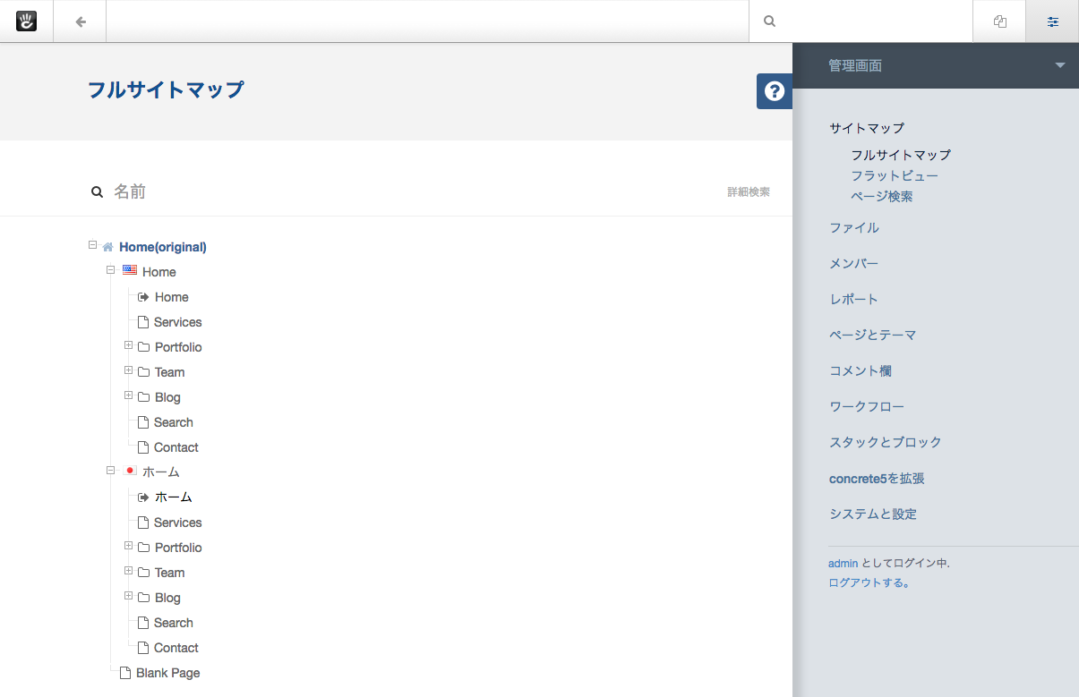Select フルサイトマップ submenu item
This screenshot has width=1079, height=697.
pyautogui.click(x=901, y=155)
